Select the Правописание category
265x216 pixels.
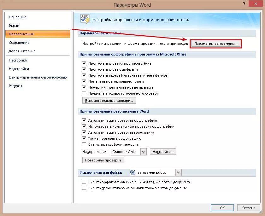[x=38, y=34]
